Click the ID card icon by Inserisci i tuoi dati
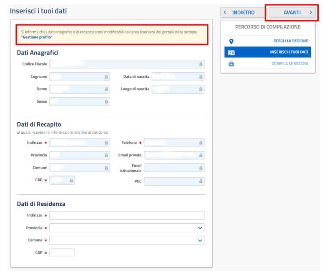The width and height of the screenshot is (326, 275). click(x=231, y=53)
